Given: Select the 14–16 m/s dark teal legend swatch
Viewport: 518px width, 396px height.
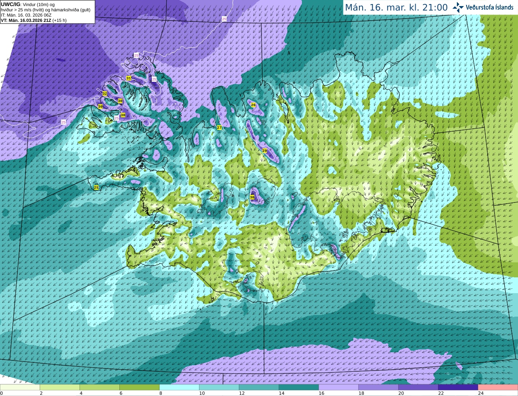Looking at the screenshot, I should click(299, 387).
